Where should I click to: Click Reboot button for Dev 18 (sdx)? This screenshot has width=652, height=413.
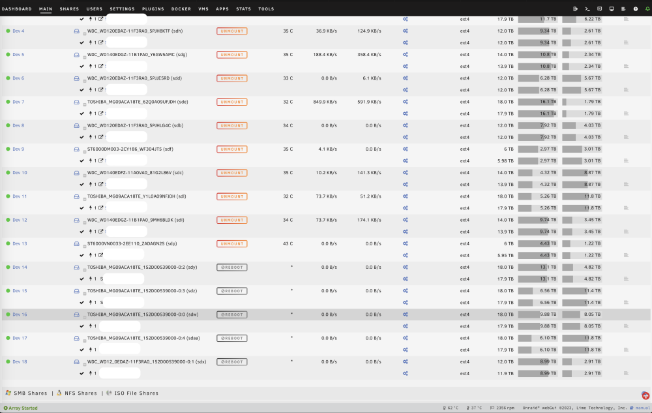click(x=232, y=362)
